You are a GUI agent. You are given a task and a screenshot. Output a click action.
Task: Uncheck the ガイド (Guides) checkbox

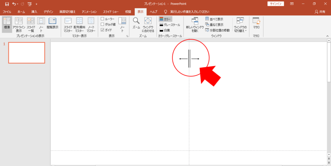click(x=102, y=30)
